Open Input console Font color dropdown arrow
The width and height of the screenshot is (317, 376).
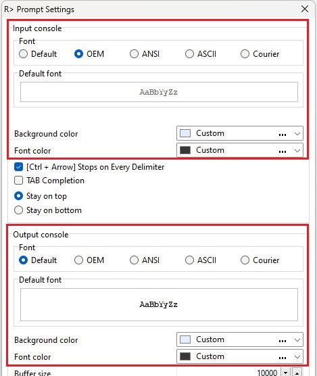[297, 151]
